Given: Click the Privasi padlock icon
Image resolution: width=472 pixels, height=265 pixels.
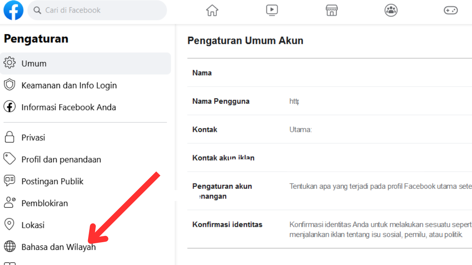Looking at the screenshot, I should click(x=10, y=137).
